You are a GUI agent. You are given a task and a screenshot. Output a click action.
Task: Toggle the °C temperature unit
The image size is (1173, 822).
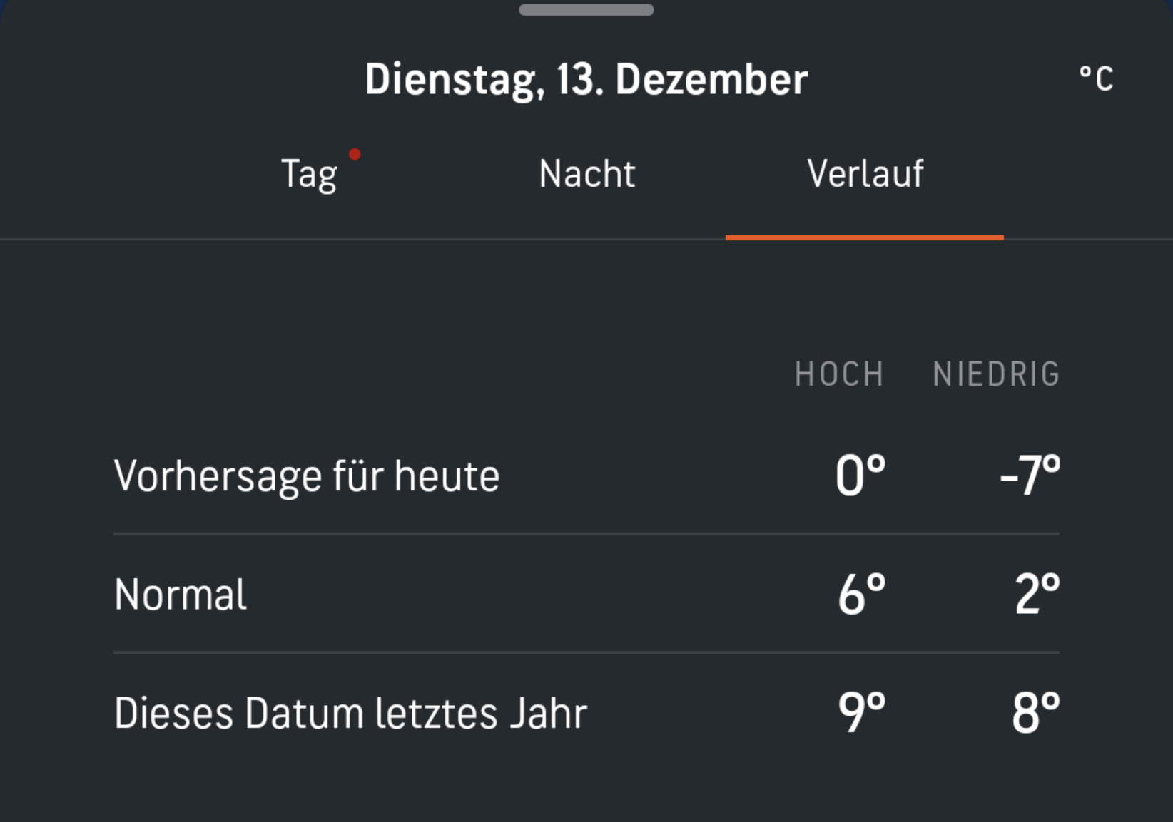point(1096,79)
